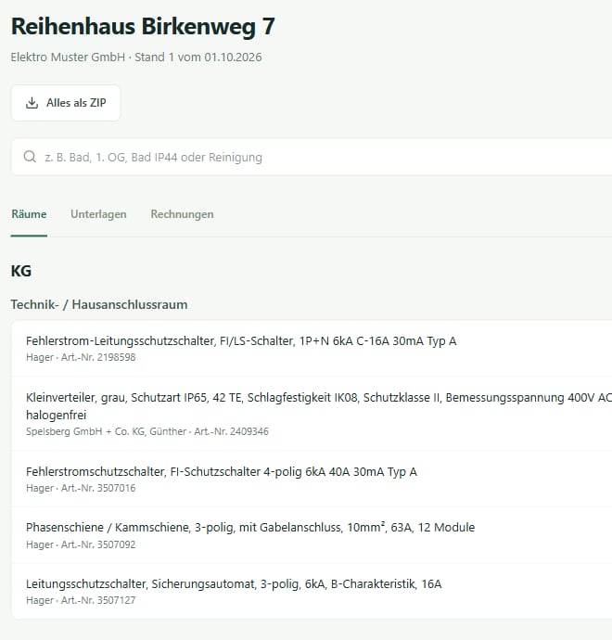Click Hager Art.-Nr. 3507092
This screenshot has height=640, width=612.
click(x=81, y=544)
